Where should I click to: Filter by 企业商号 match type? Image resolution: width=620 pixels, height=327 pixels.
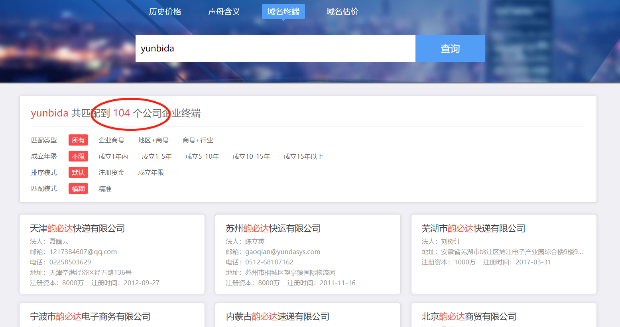(111, 140)
